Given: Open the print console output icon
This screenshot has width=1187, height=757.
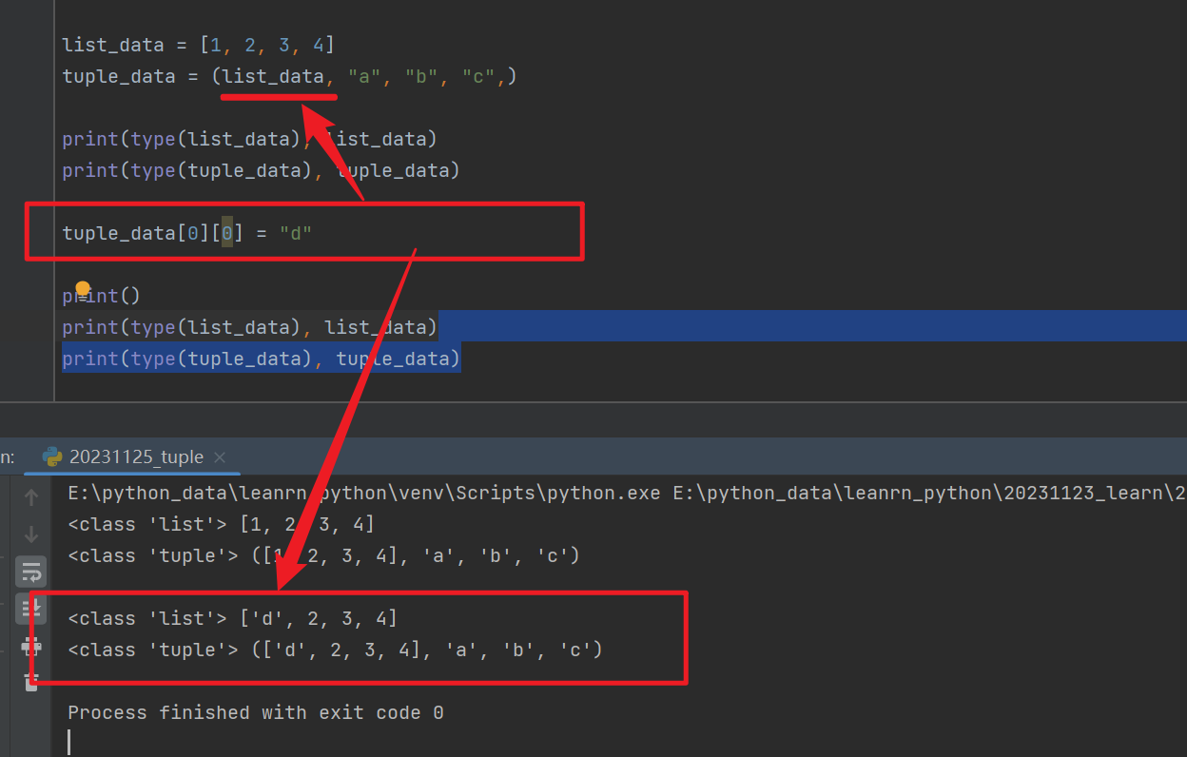Looking at the screenshot, I should point(30,647).
